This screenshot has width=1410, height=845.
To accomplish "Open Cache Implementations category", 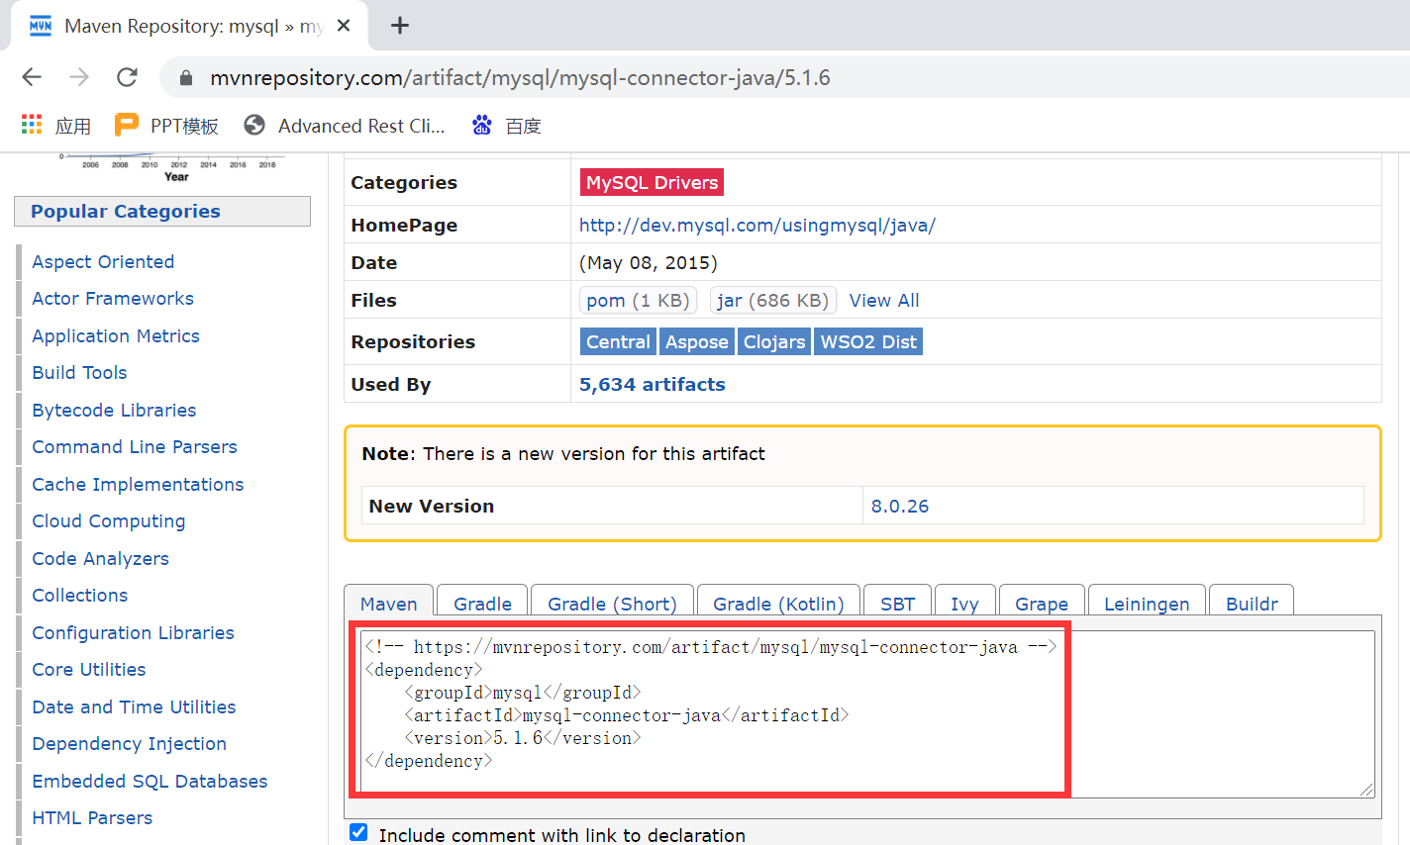I will pyautogui.click(x=138, y=484).
